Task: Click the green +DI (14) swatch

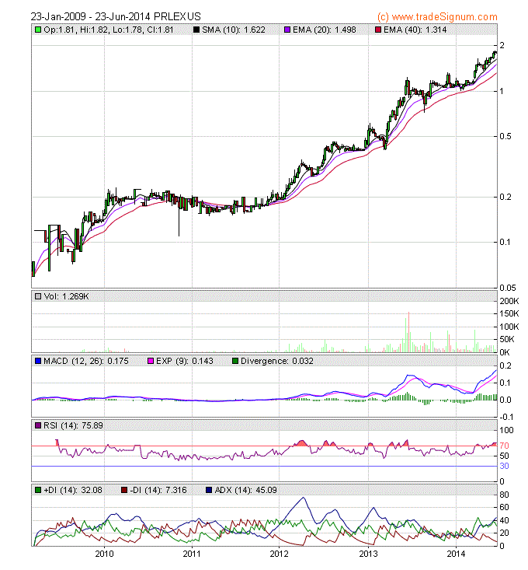Action: pyautogui.click(x=38, y=490)
